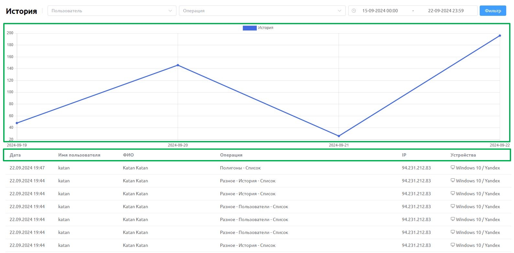This screenshot has height=253, width=514.
Task: Click IP 94.231.212.83 in the 19:47 row
Action: (416, 168)
